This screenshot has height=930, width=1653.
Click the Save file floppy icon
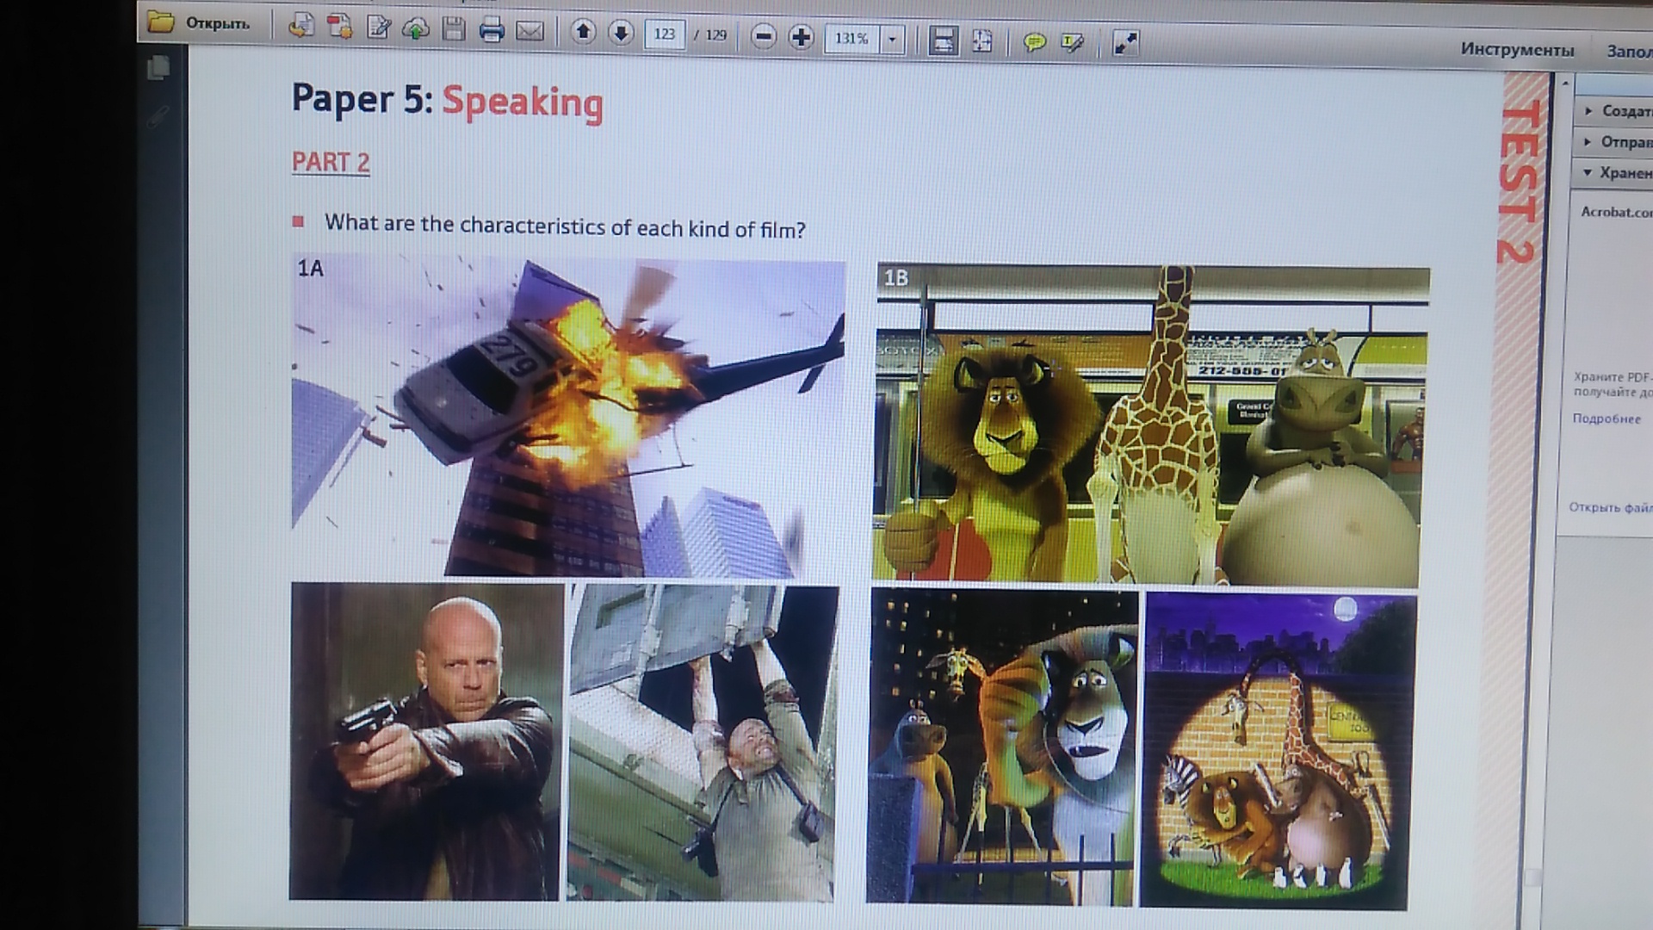(454, 30)
